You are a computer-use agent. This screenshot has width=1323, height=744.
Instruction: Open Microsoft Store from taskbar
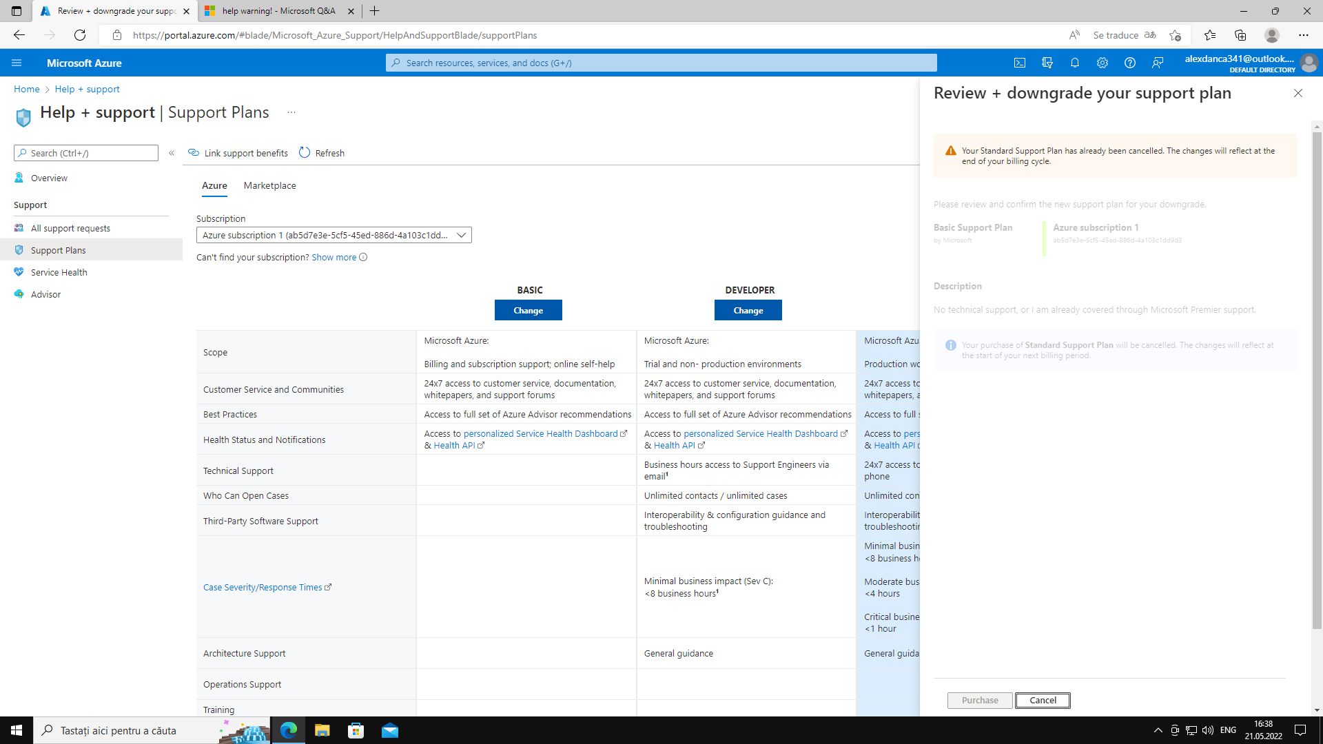(356, 730)
